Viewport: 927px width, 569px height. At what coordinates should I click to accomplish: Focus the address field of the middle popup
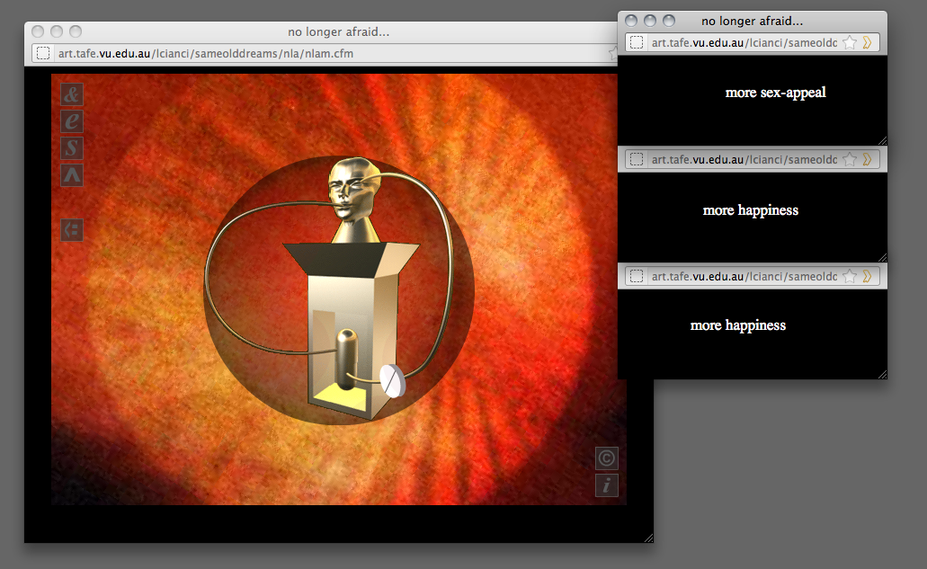[x=744, y=159]
